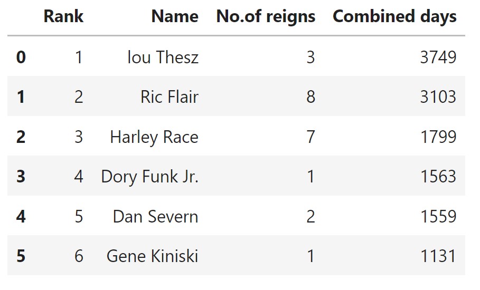
Task: Click Ric Flair's reign count 8
Action: click(310, 97)
